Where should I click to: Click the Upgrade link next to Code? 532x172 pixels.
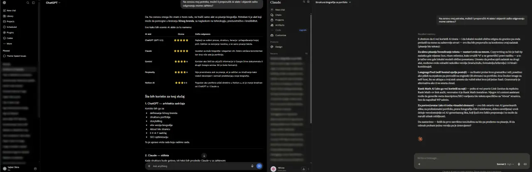point(303,30)
